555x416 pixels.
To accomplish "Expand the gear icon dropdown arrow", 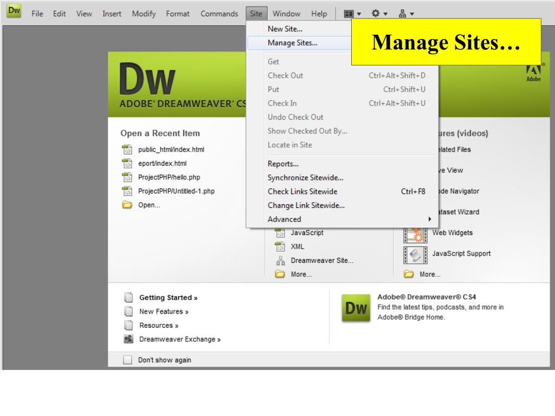I will point(385,14).
